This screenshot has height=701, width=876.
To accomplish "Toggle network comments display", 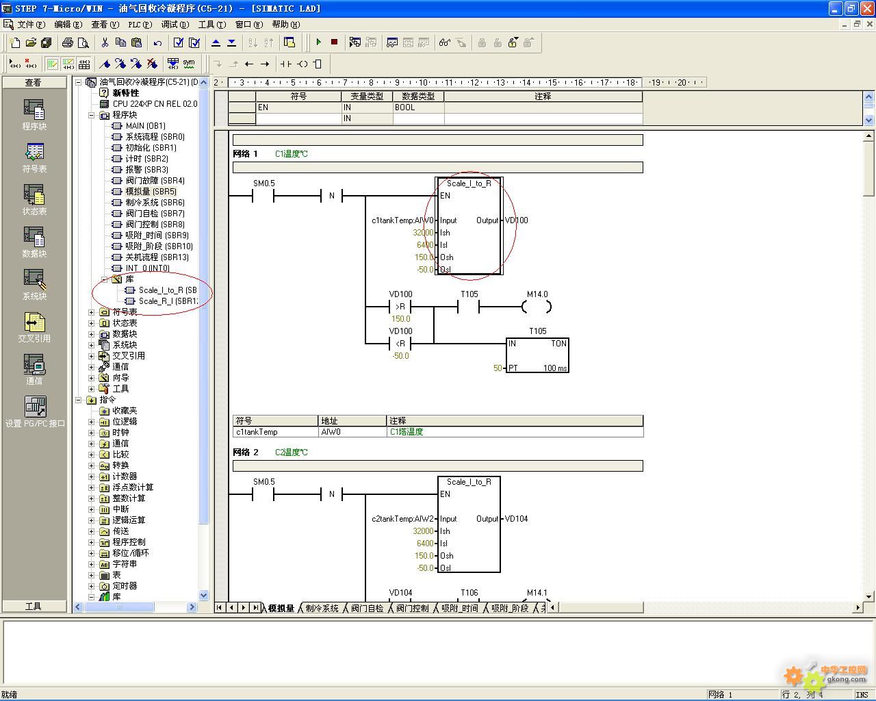I will point(68,64).
